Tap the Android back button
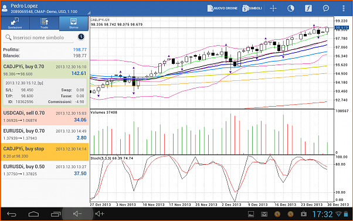This screenshot has height=221, width=353. pos(12,214)
